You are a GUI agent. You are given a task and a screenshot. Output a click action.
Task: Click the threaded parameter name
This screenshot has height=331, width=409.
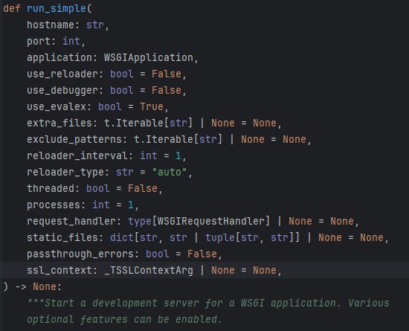[51, 189]
